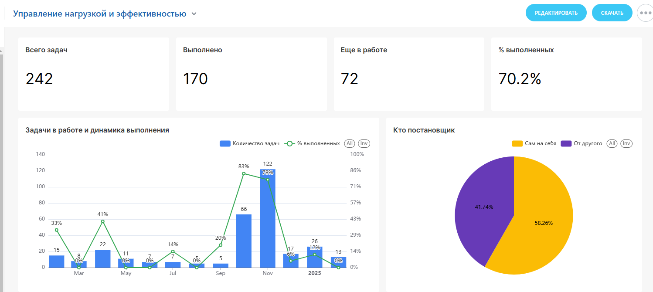Toggle the Количество задач legend series
Image resolution: width=653 pixels, height=292 pixels.
click(x=250, y=143)
